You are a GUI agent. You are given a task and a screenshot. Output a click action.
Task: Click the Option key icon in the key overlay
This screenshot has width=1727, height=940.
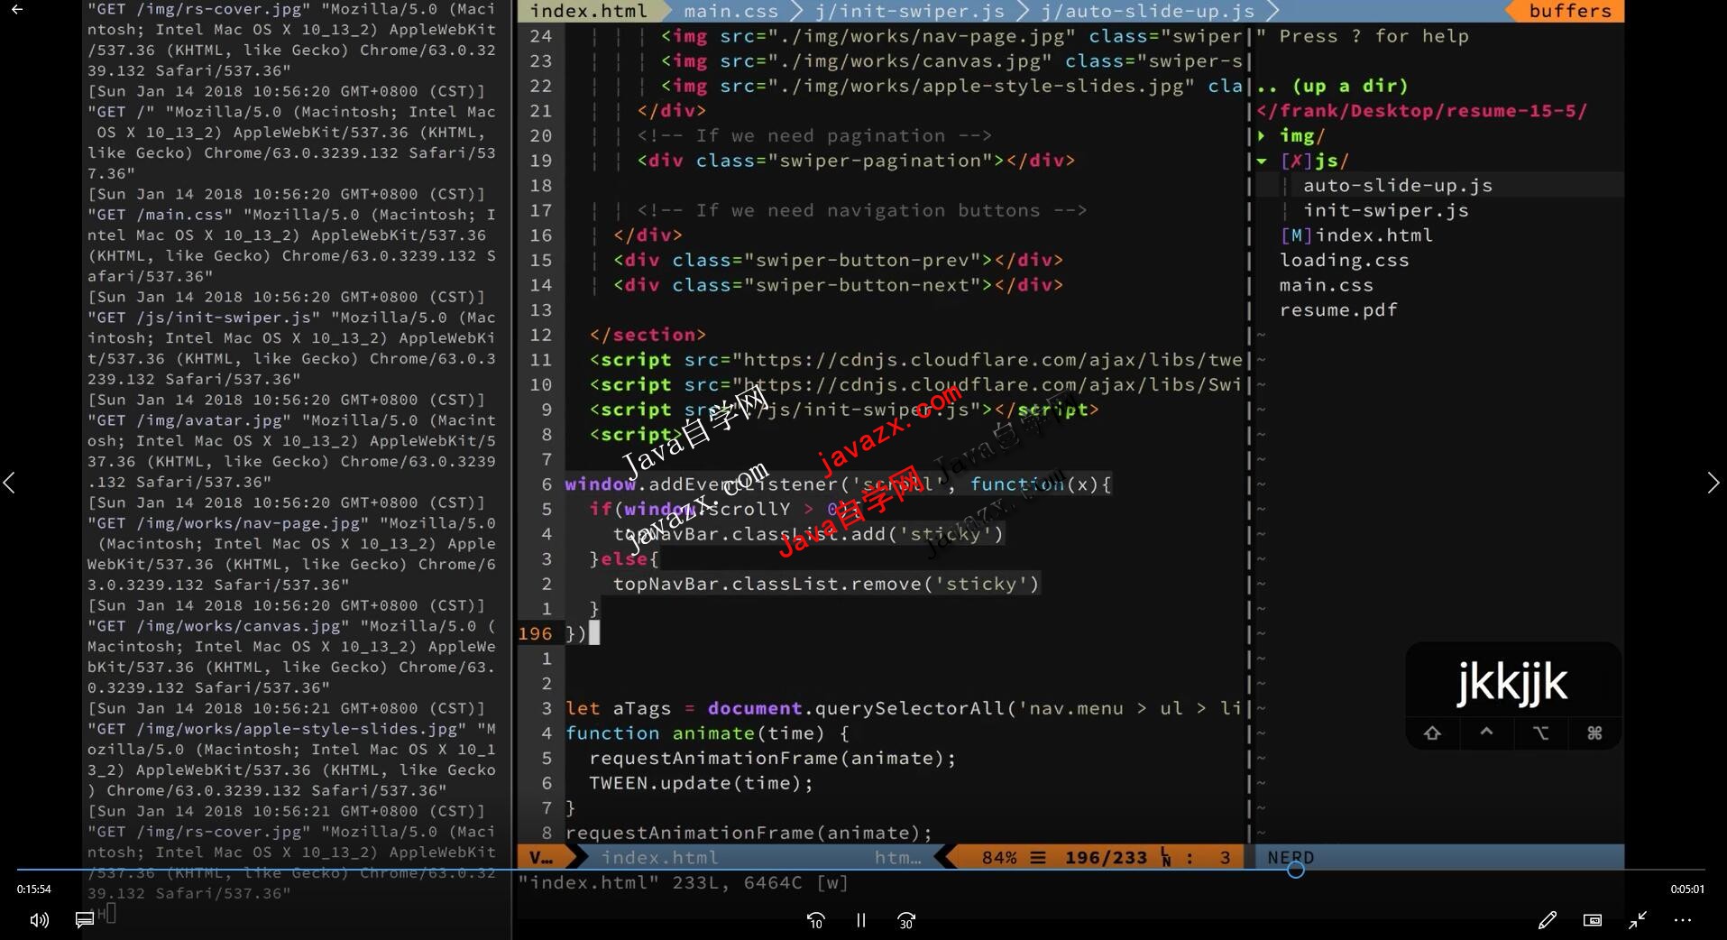coord(1540,733)
